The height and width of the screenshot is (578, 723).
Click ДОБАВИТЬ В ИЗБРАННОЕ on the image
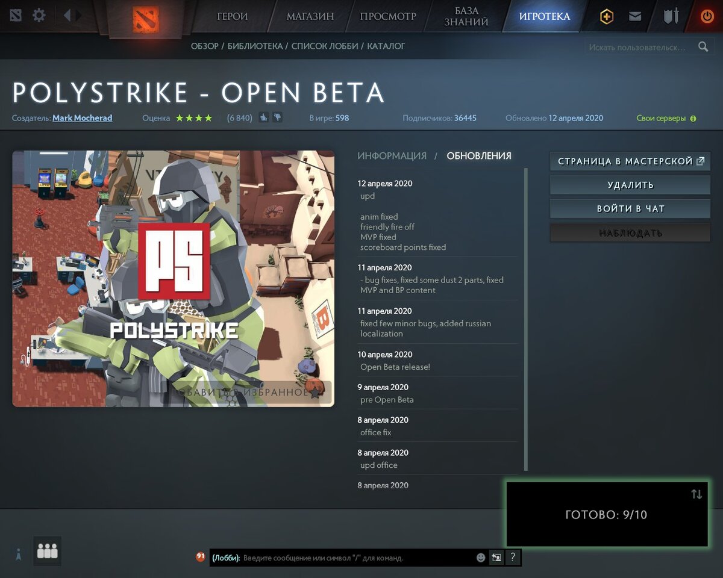point(247,393)
